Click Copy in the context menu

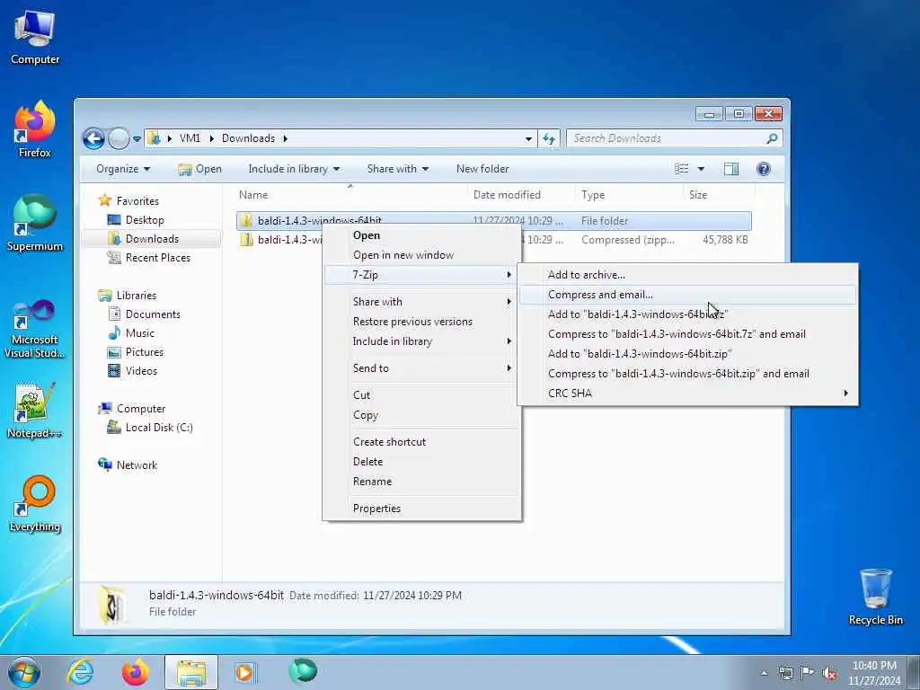click(x=422, y=415)
